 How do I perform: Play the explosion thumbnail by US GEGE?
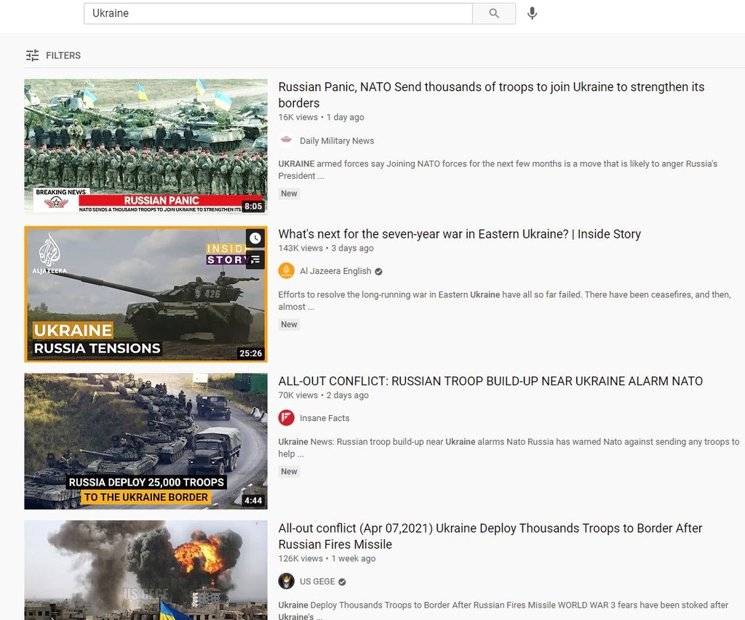[146, 570]
